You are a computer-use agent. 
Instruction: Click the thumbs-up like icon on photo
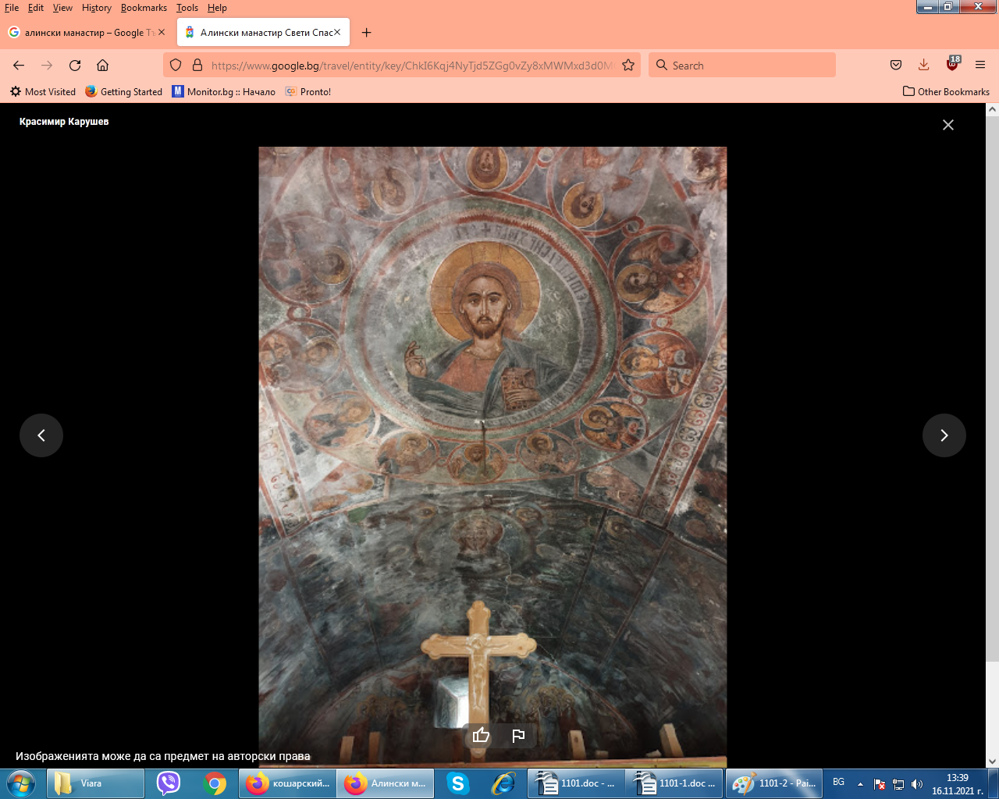pyautogui.click(x=481, y=735)
